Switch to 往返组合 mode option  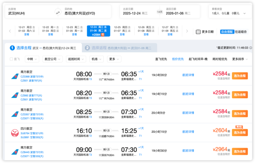[241, 31]
